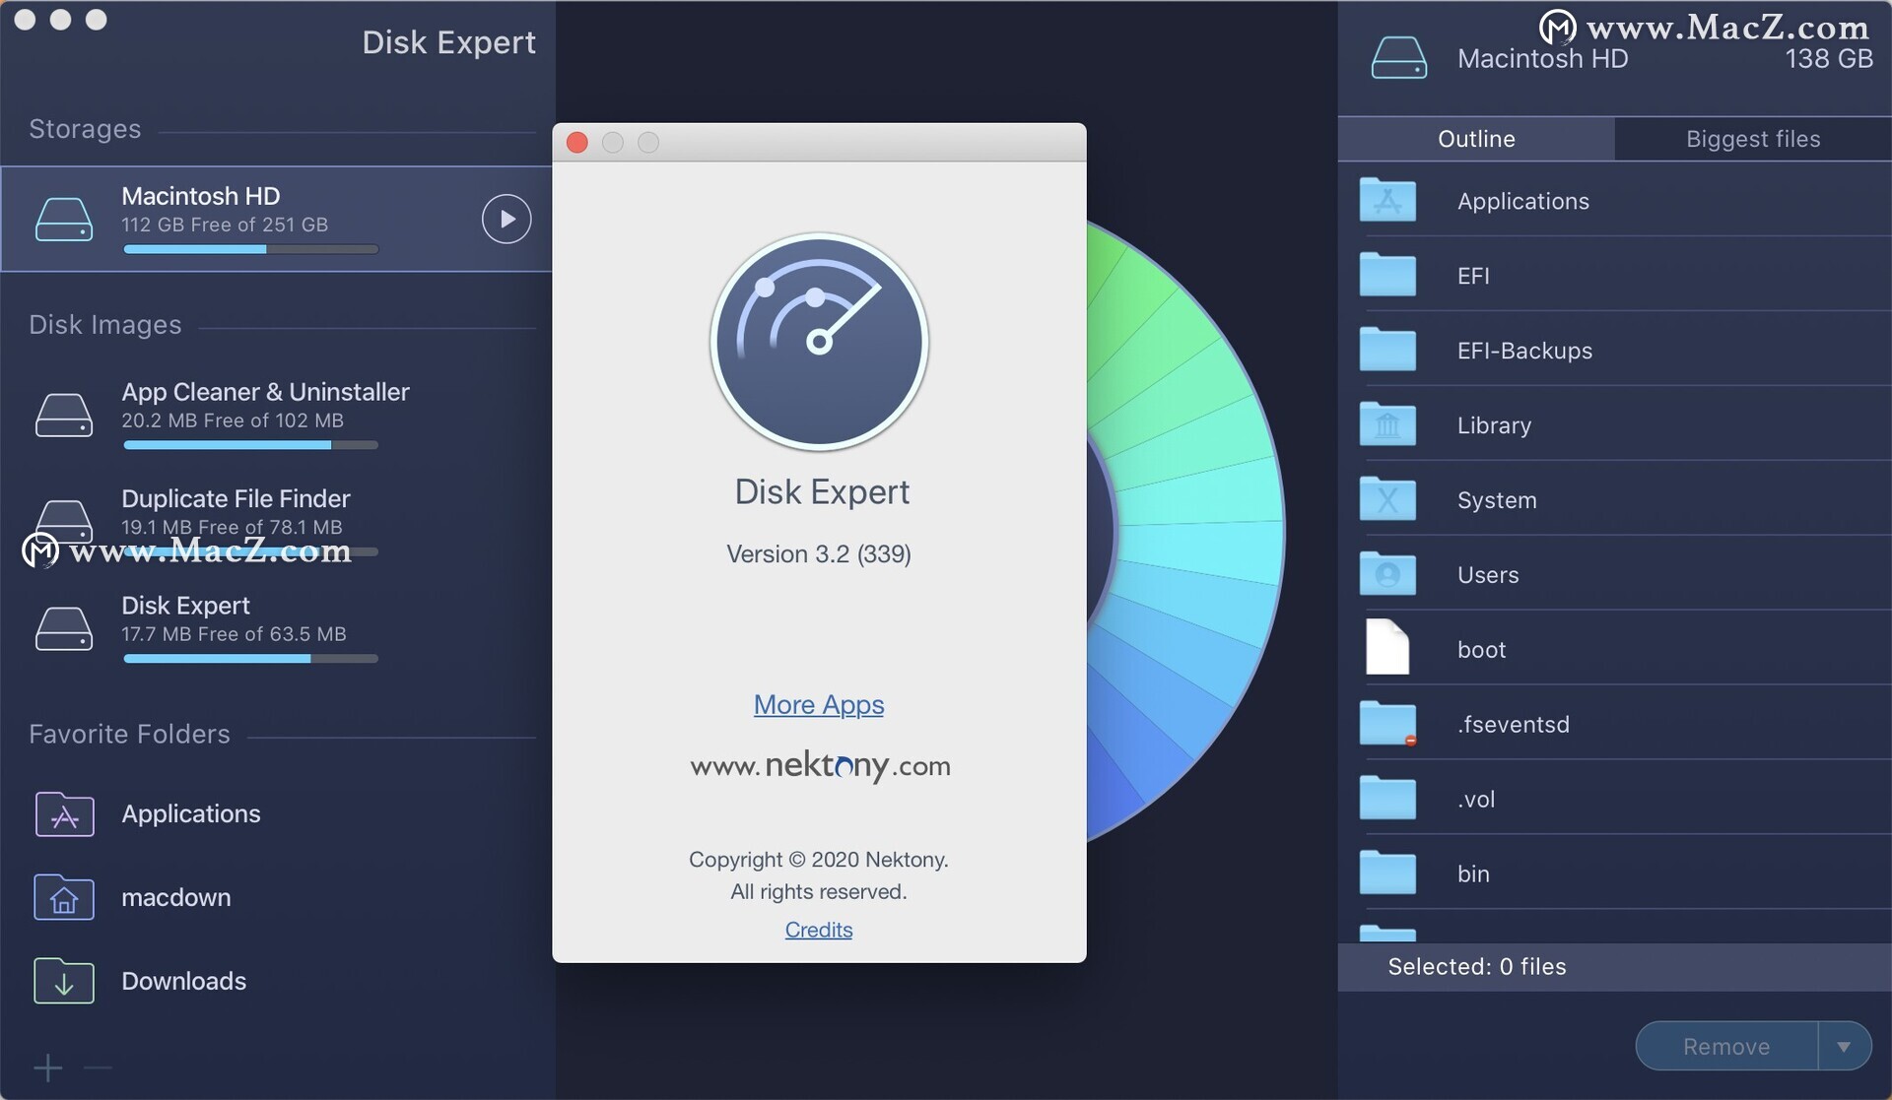
Task: Click "17.7 MB Free of 63.5 MB" text
Action: click(x=234, y=634)
